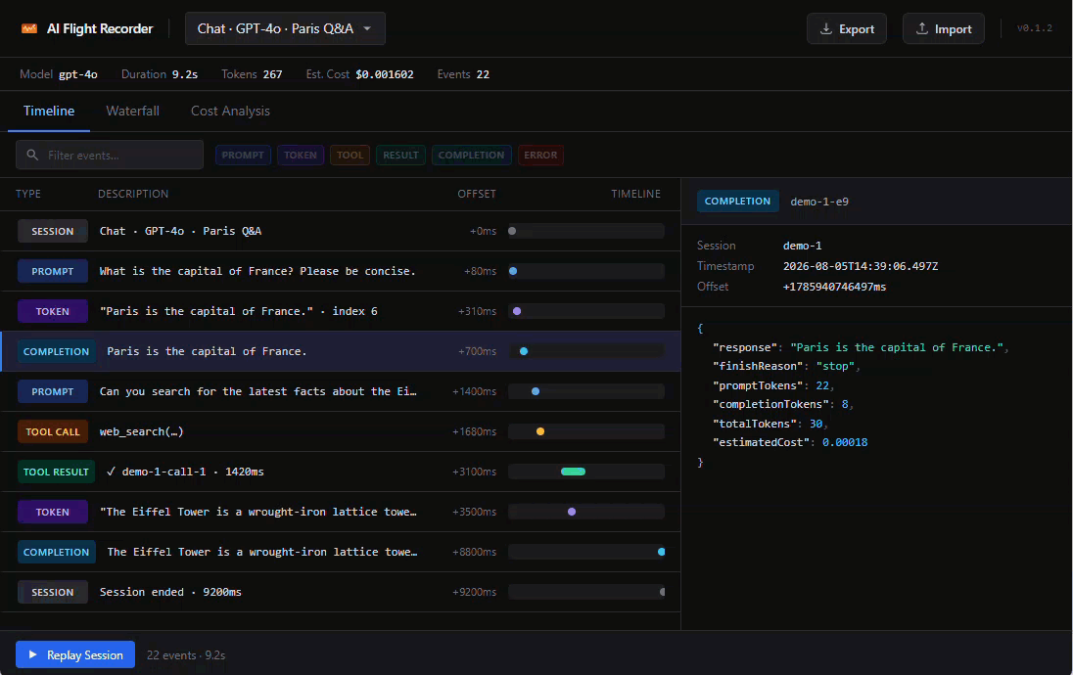The image size is (1073, 675).
Task: Click the Model value gpt-4o
Action: pos(78,74)
